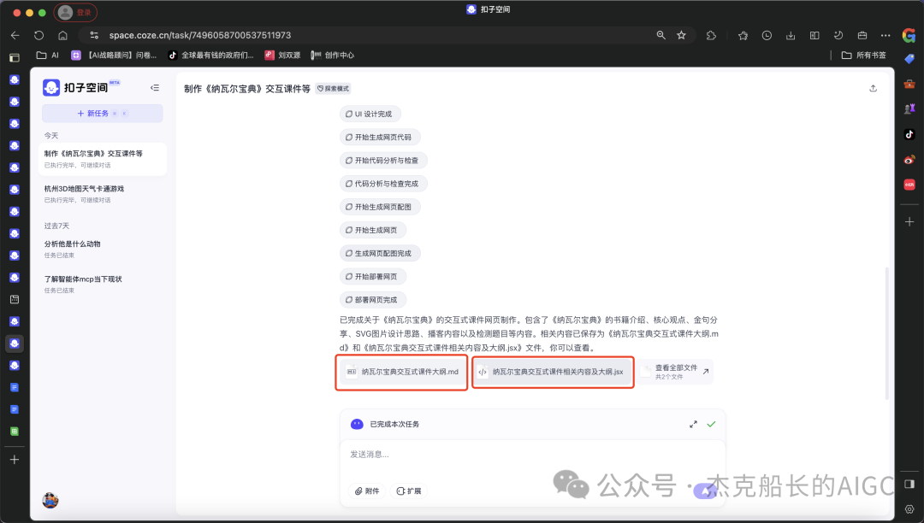This screenshot has height=523, width=924.
Task: View site information icon beside the URL
Action: point(94,35)
